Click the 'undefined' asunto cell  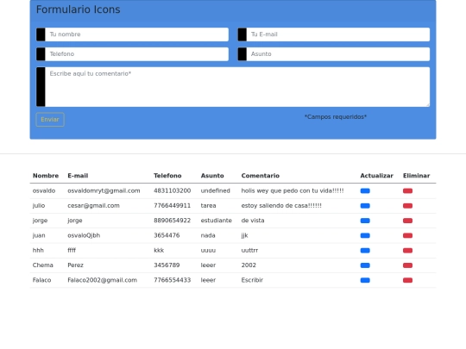215,190
